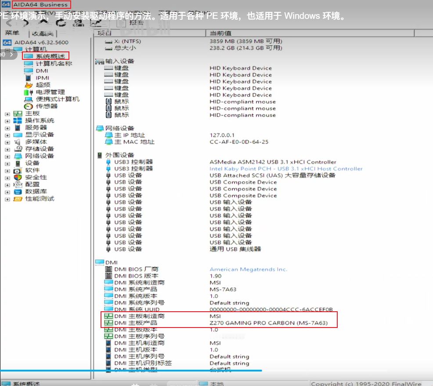Open the Intel Kaby Point PCH link
Image resolution: width=433 pixels, height=386 pixels.
(286, 169)
